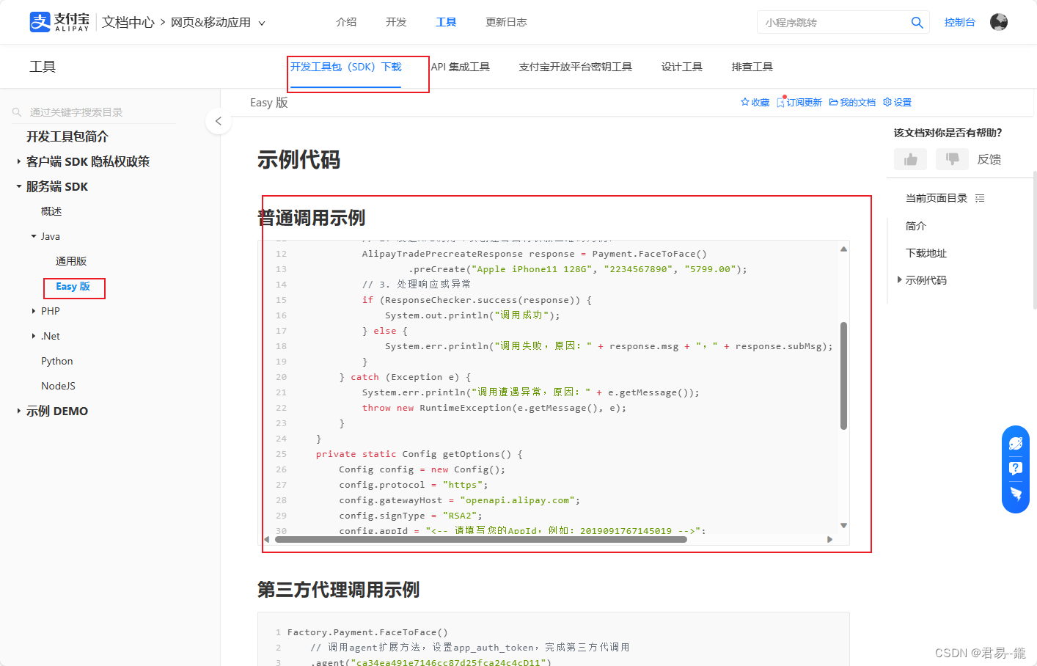Open the help question icon in floating panel
Viewport: 1037px width, 666px height.
[x=1016, y=469]
